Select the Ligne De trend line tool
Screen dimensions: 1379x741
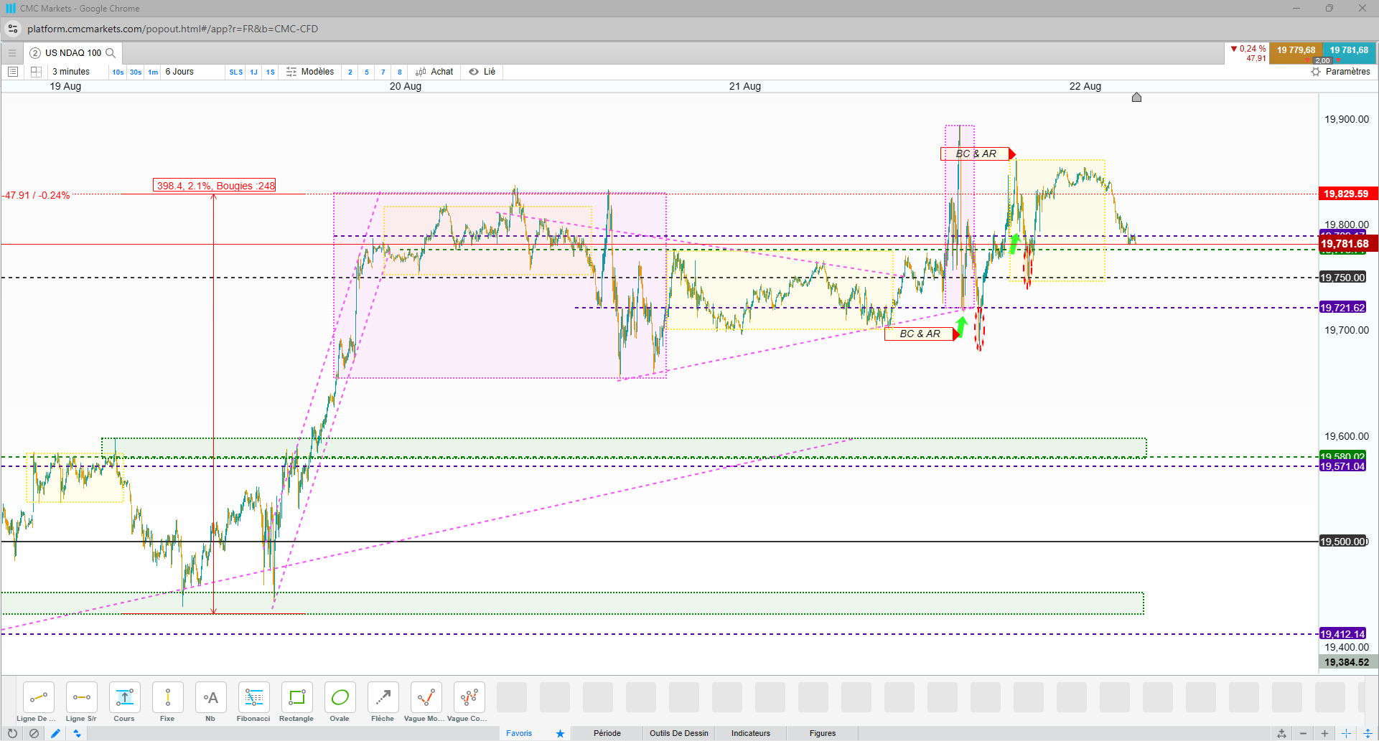[x=39, y=697]
